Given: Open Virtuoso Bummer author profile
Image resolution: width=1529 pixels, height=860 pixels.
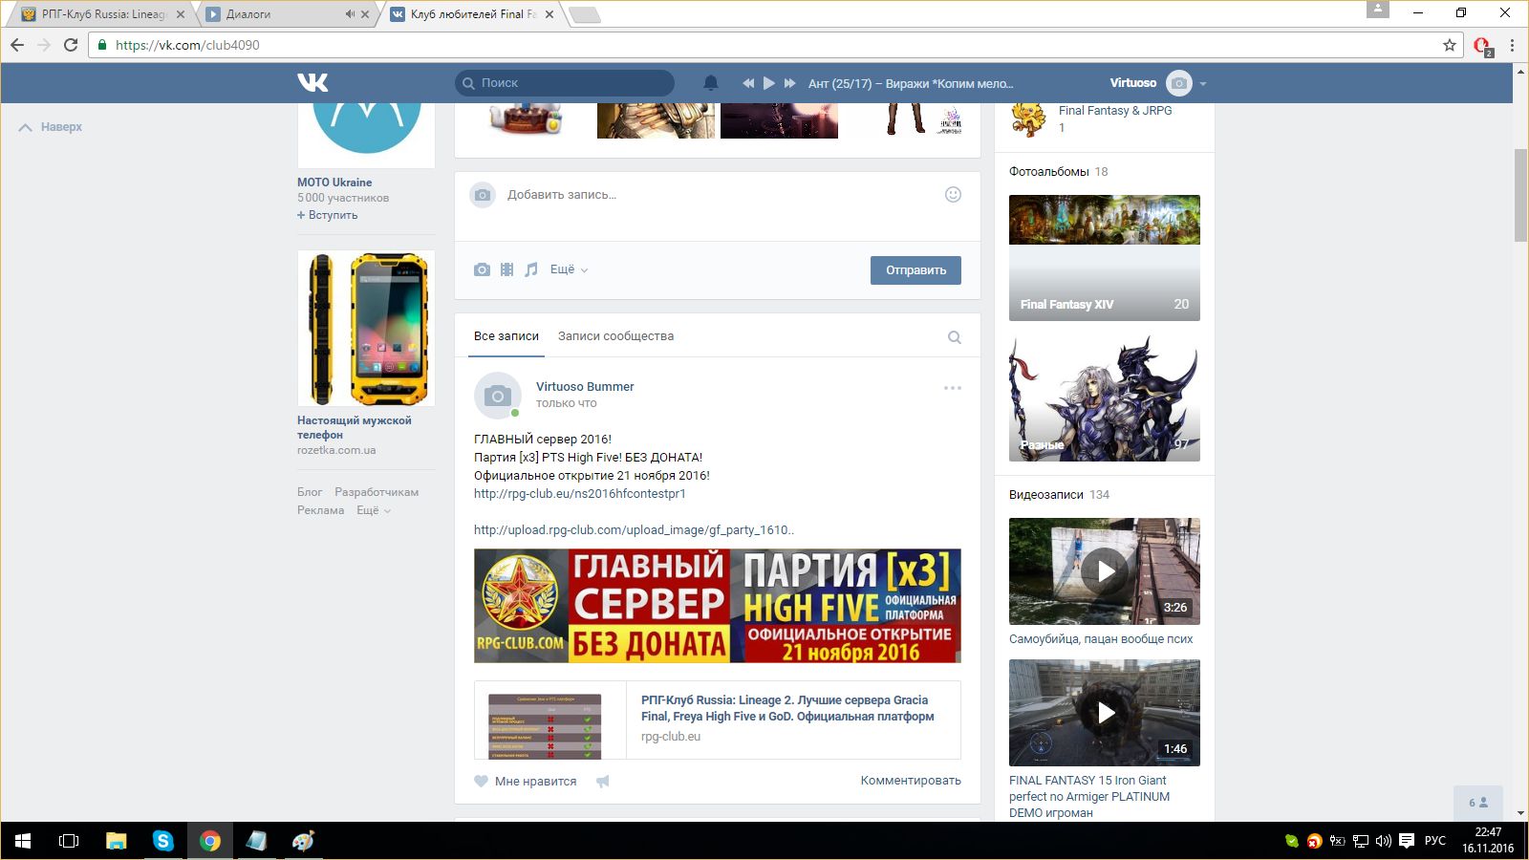Looking at the screenshot, I should [585, 387].
